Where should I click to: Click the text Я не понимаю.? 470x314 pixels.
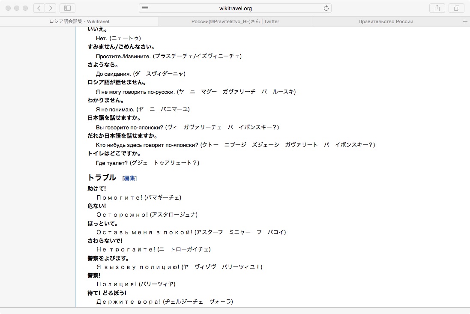point(115,110)
